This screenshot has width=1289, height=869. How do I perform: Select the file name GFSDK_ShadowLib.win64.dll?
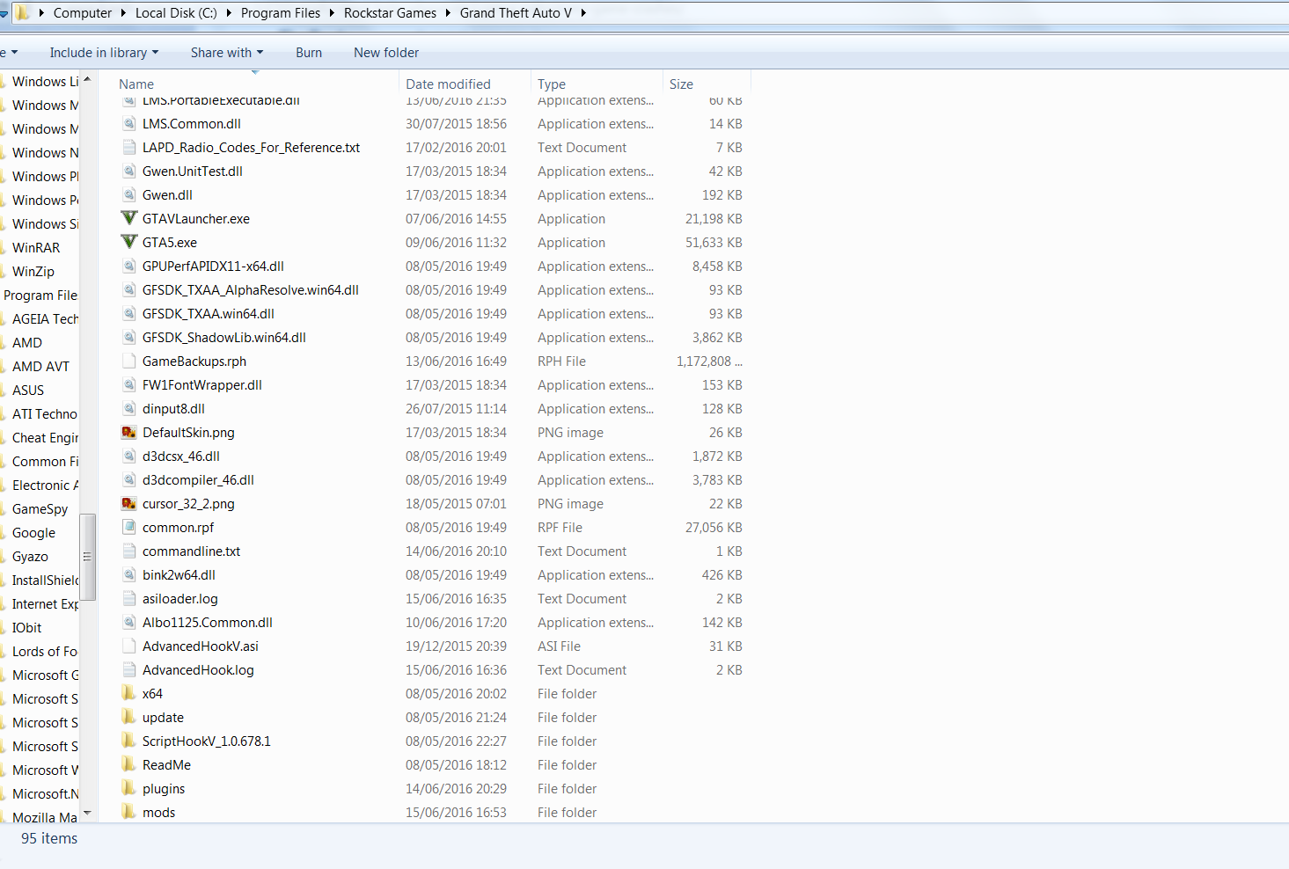click(x=224, y=337)
